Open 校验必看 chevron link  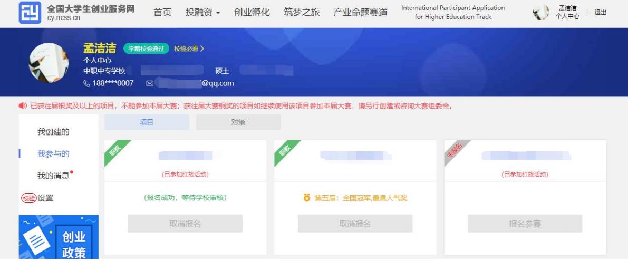tap(188, 49)
